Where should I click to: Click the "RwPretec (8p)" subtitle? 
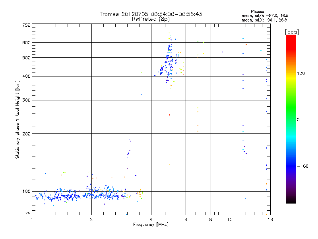pos(151,19)
